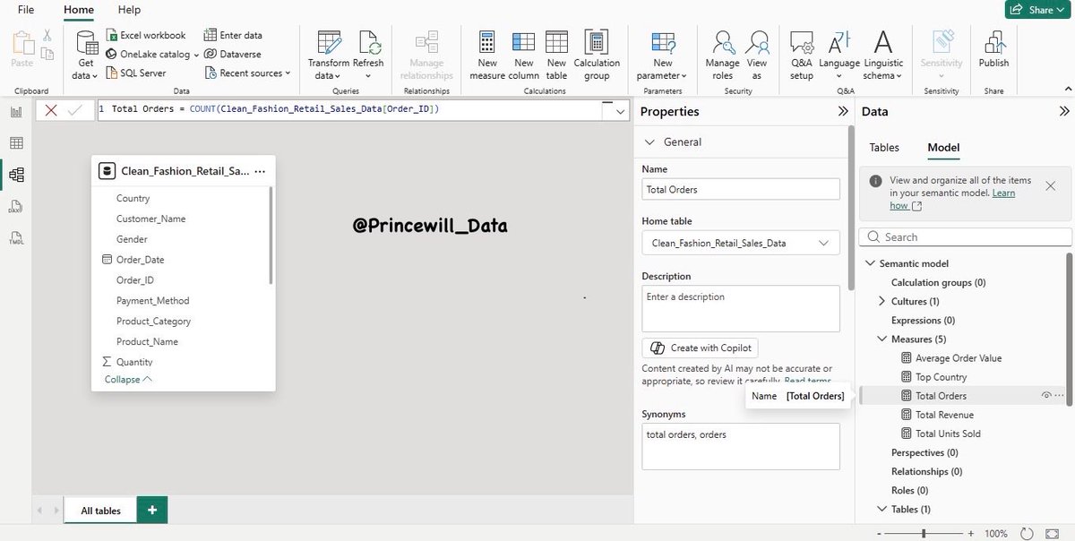Screen dimensions: 1075x541
Task: Open DAX query view in sidebar
Action: point(16,207)
